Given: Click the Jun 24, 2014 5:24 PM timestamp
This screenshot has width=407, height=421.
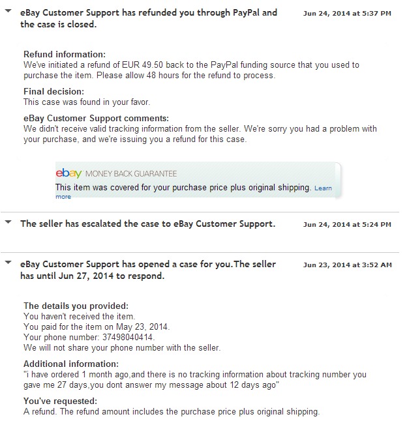Looking at the screenshot, I should pyautogui.click(x=347, y=224).
